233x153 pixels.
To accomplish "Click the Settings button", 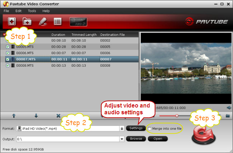I will (136, 128).
